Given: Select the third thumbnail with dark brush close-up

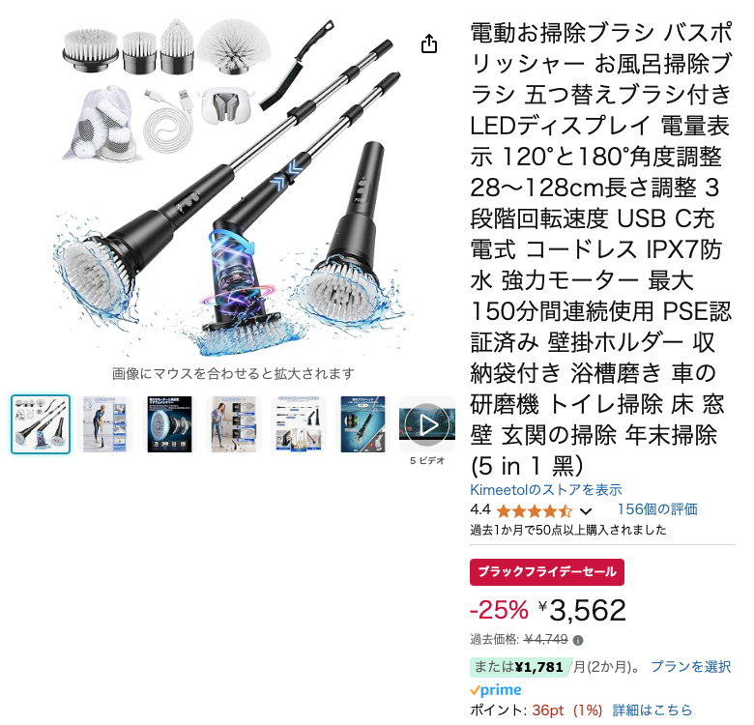Looking at the screenshot, I should coord(169,424).
